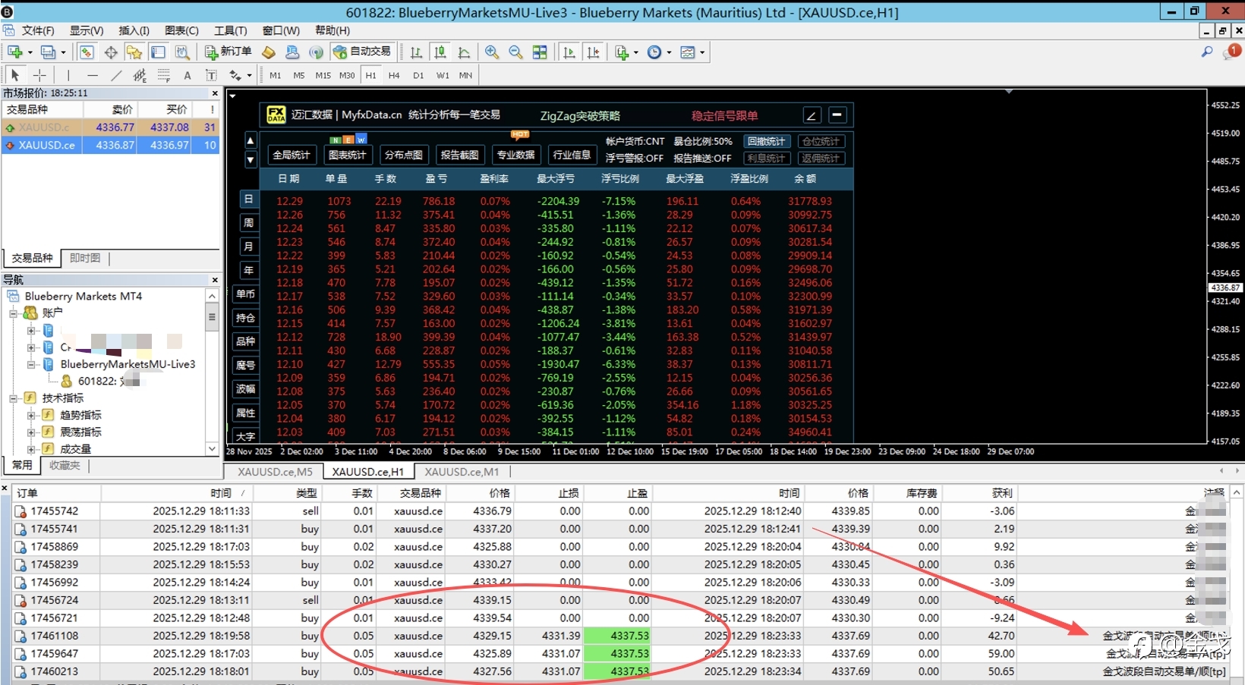Toggle the 自动交易 auto trading button
This screenshot has width=1245, height=685.
coord(362,52)
